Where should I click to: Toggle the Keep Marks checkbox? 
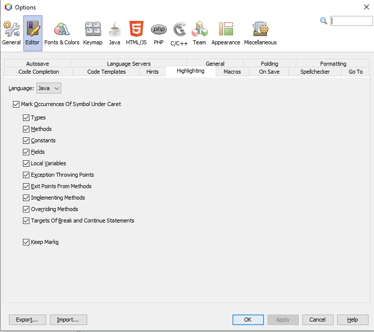[x=26, y=242]
